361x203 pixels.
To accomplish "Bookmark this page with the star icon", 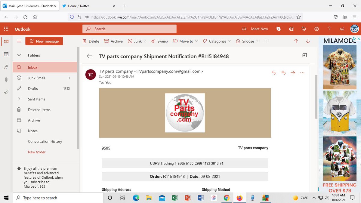I will tap(298, 17).
